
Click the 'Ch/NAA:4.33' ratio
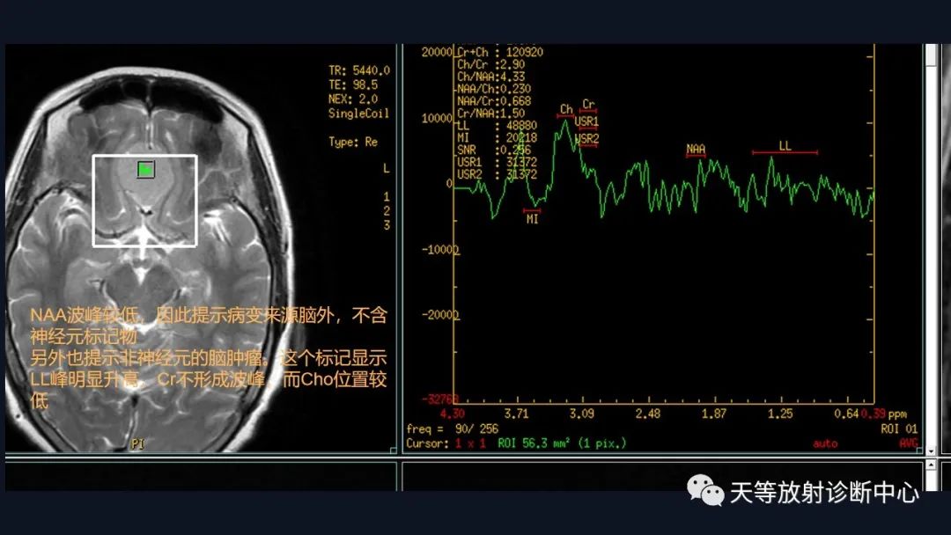coord(491,77)
